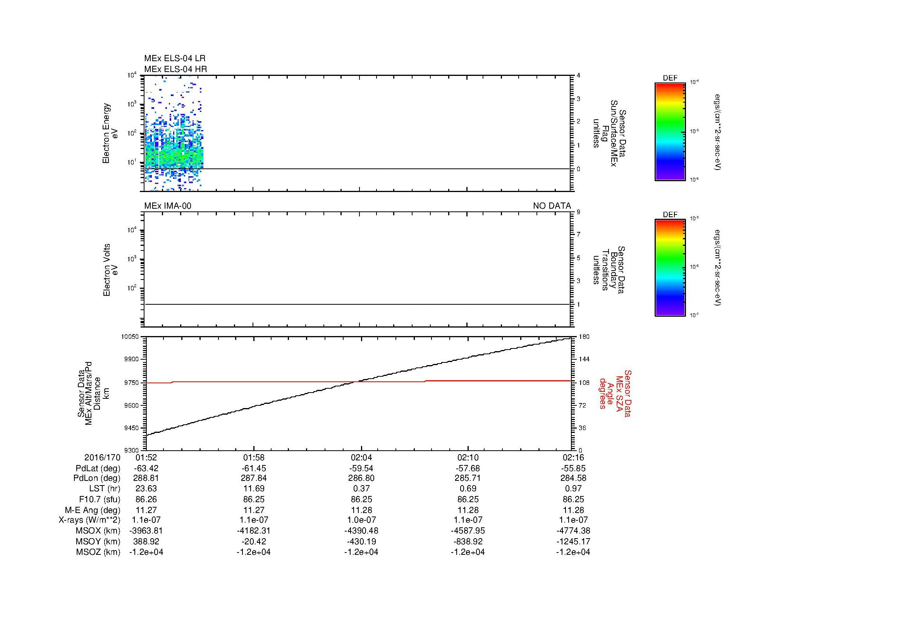Click the 'PdLat (deg)' row label
The width and height of the screenshot is (906, 640).
tap(98, 468)
